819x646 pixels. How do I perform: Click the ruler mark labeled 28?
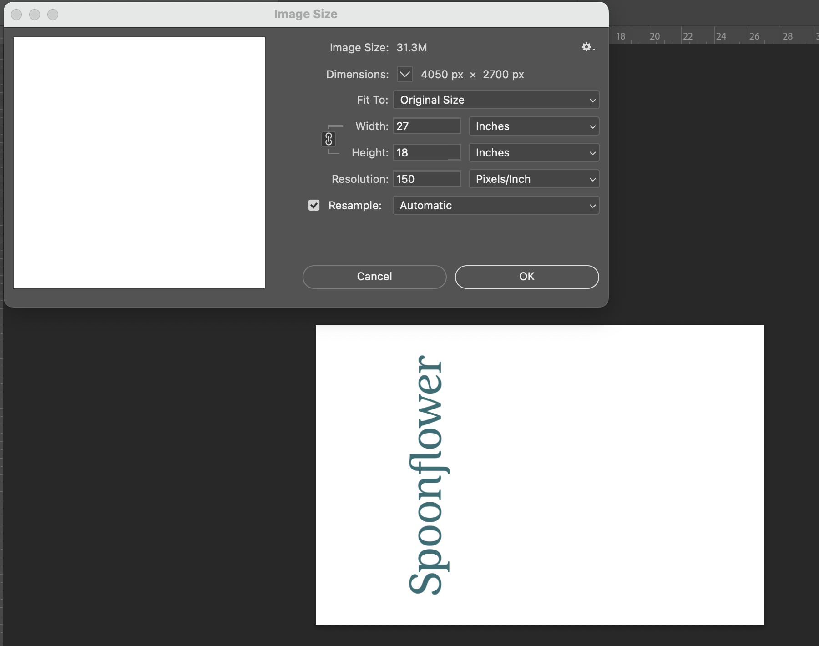pyautogui.click(x=787, y=36)
